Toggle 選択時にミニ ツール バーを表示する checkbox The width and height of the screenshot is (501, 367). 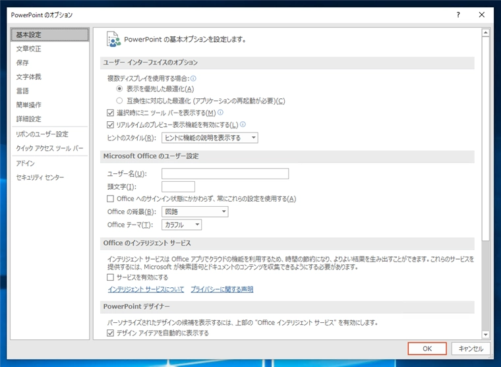(110, 113)
